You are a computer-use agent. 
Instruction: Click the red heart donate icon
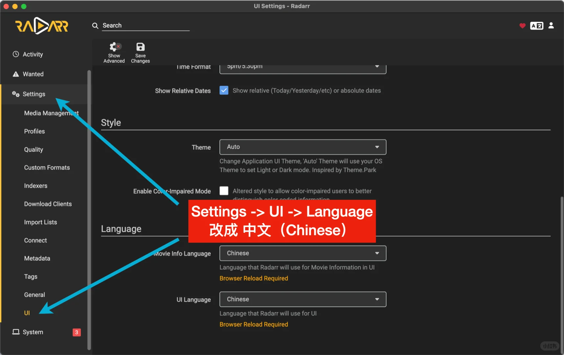pyautogui.click(x=522, y=26)
